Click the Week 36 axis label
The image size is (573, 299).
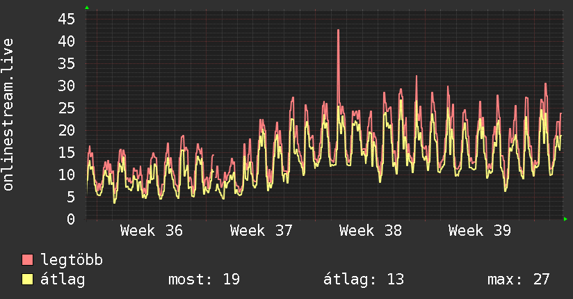152,231
